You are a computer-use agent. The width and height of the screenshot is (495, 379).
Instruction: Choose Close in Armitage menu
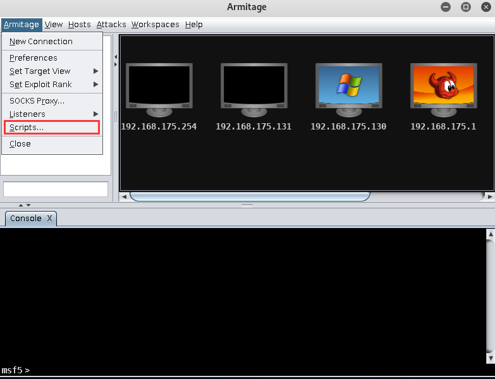pos(52,144)
